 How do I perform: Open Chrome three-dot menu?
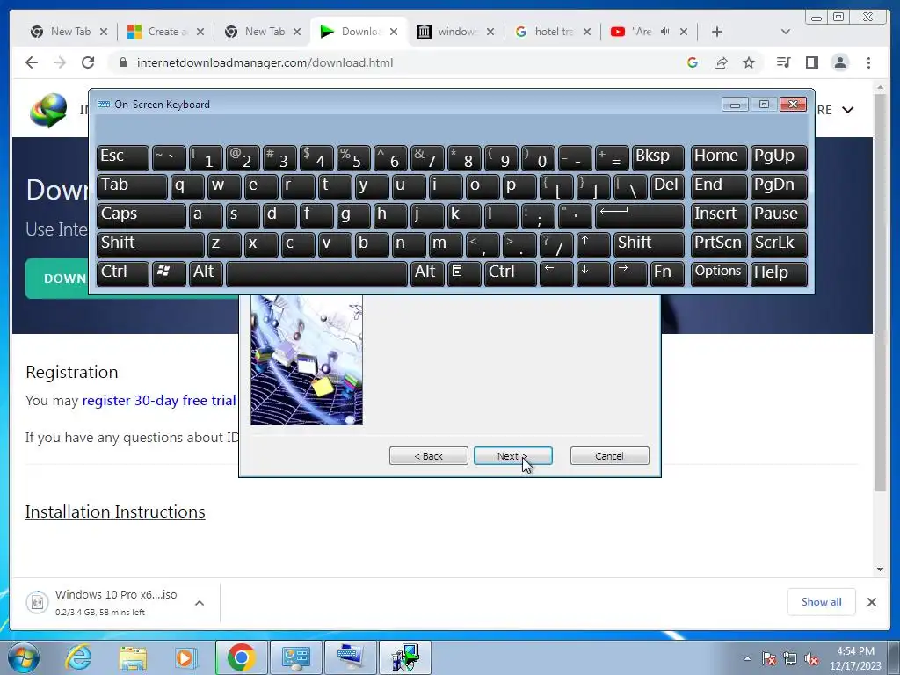868,62
